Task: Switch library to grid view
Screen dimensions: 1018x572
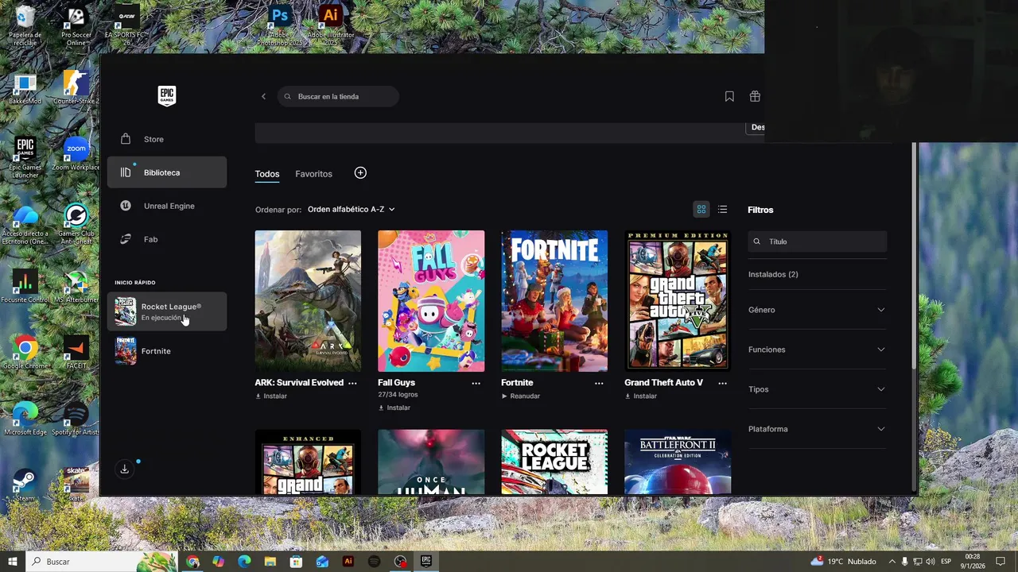Action: pyautogui.click(x=701, y=210)
